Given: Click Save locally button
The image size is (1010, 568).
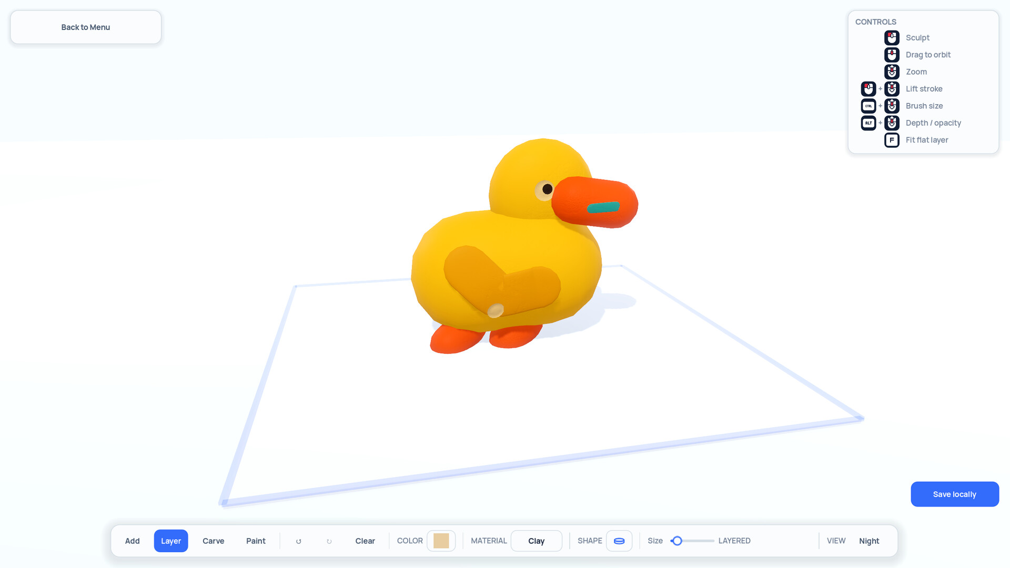Looking at the screenshot, I should click(955, 494).
